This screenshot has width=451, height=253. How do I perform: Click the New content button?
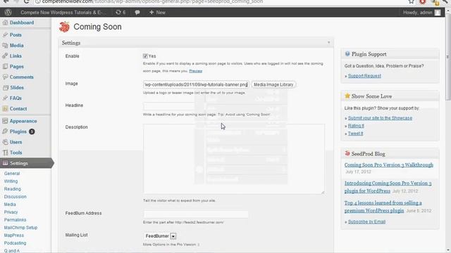pyautogui.click(x=157, y=13)
